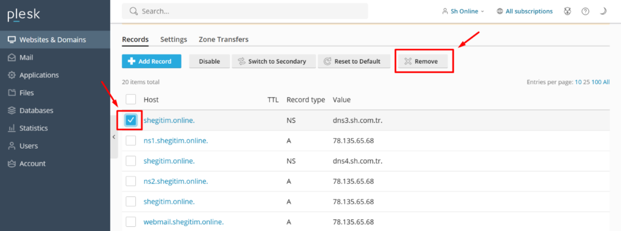Screen dimensions: 621x231
Task: Open Files in the sidebar
Action: click(x=55, y=93)
